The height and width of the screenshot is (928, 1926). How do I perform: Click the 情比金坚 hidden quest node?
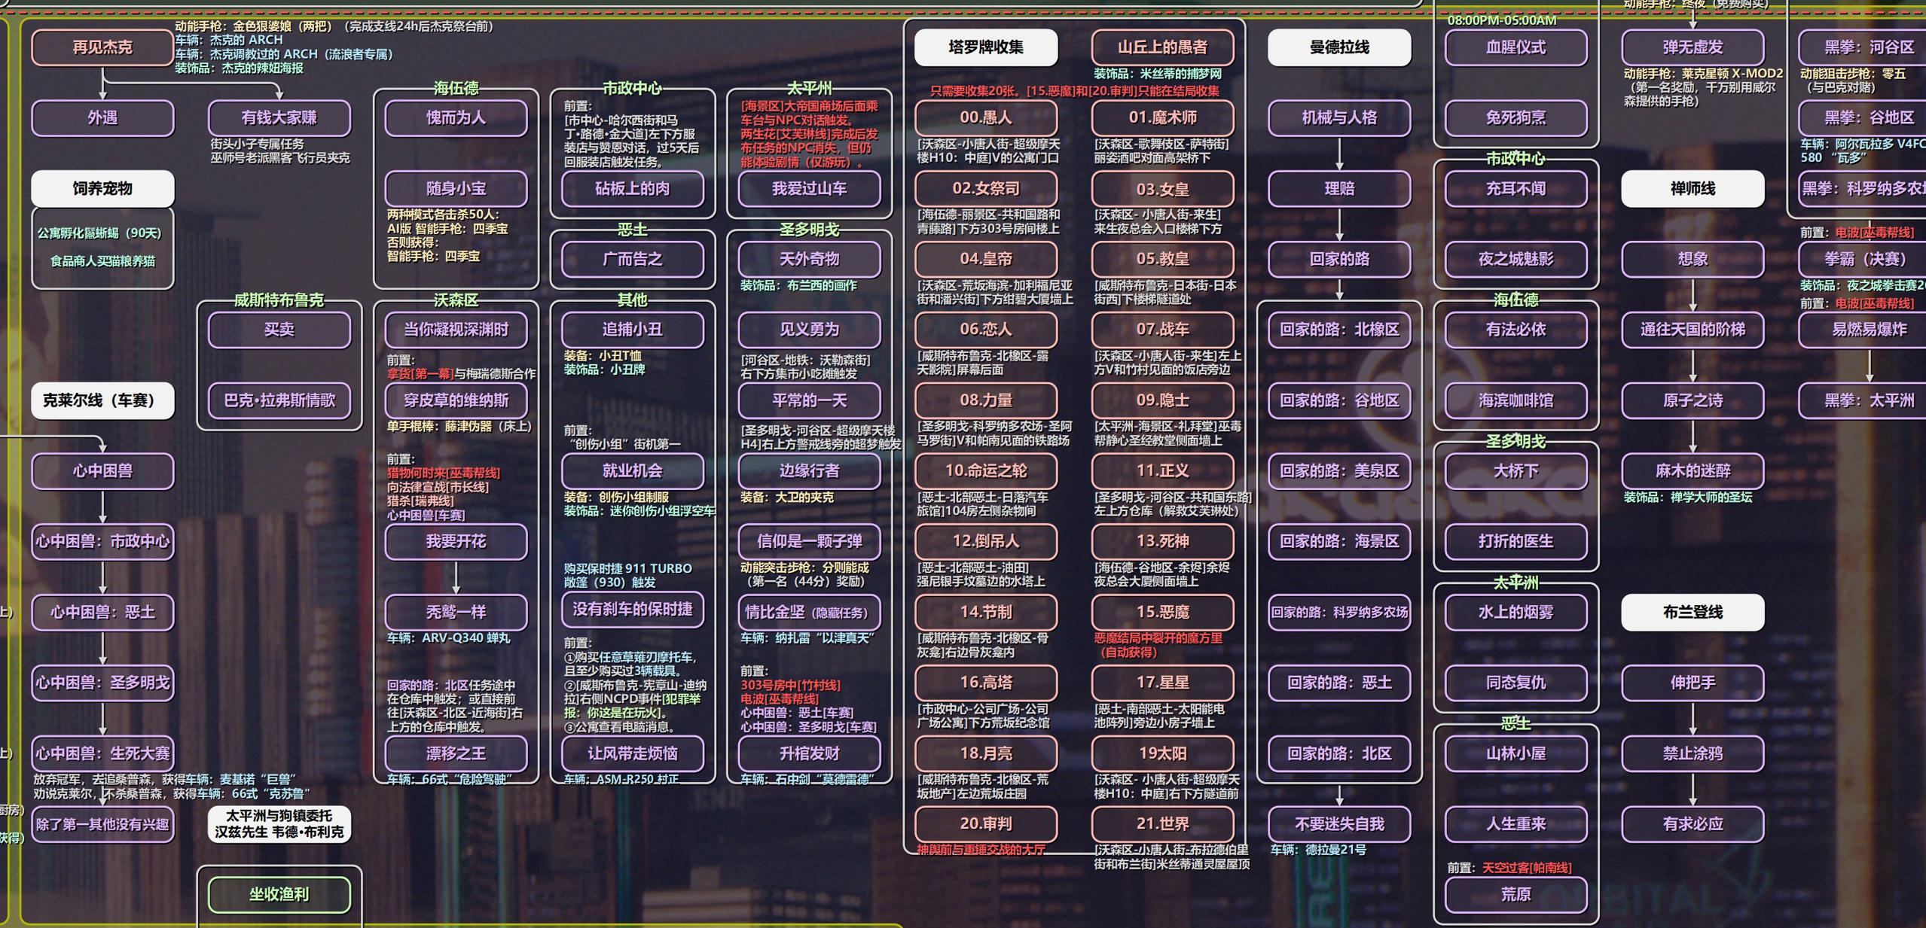coord(809,612)
